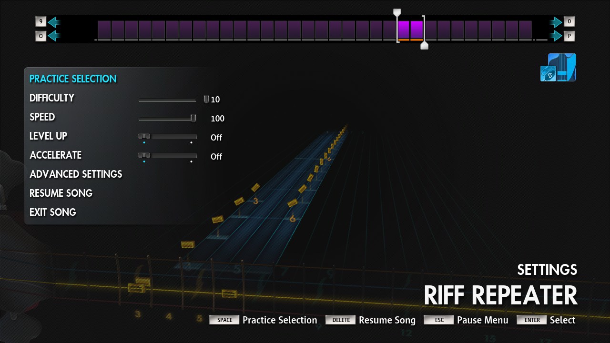Click the SETTINGS heading text
610x343 pixels.
[x=547, y=270]
